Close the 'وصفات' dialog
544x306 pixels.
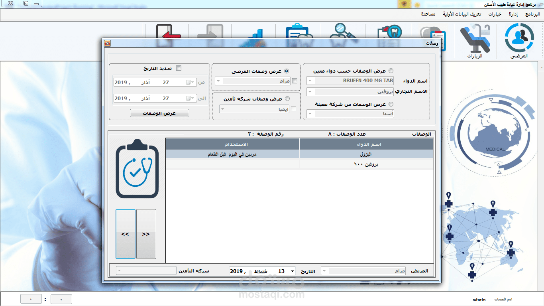pyautogui.click(x=107, y=43)
